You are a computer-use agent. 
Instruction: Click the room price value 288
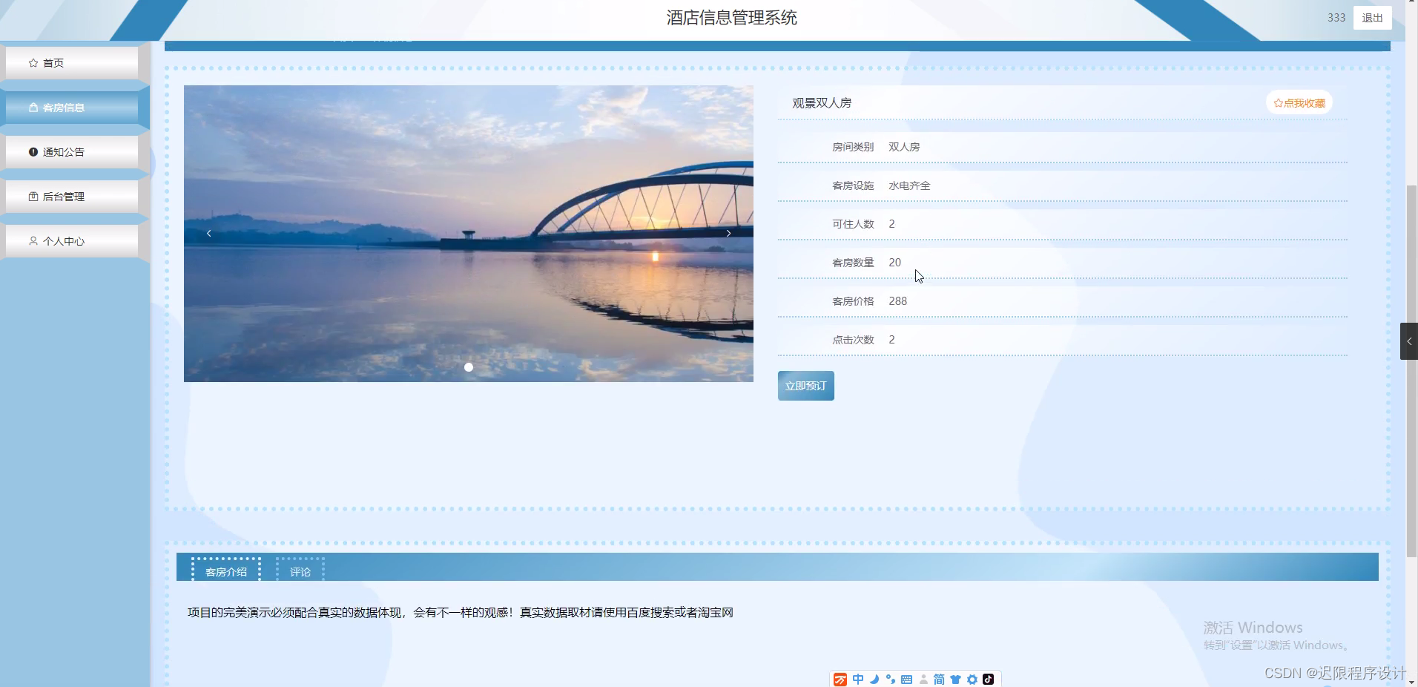pyautogui.click(x=897, y=301)
